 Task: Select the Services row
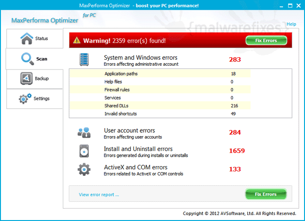pos(160,98)
